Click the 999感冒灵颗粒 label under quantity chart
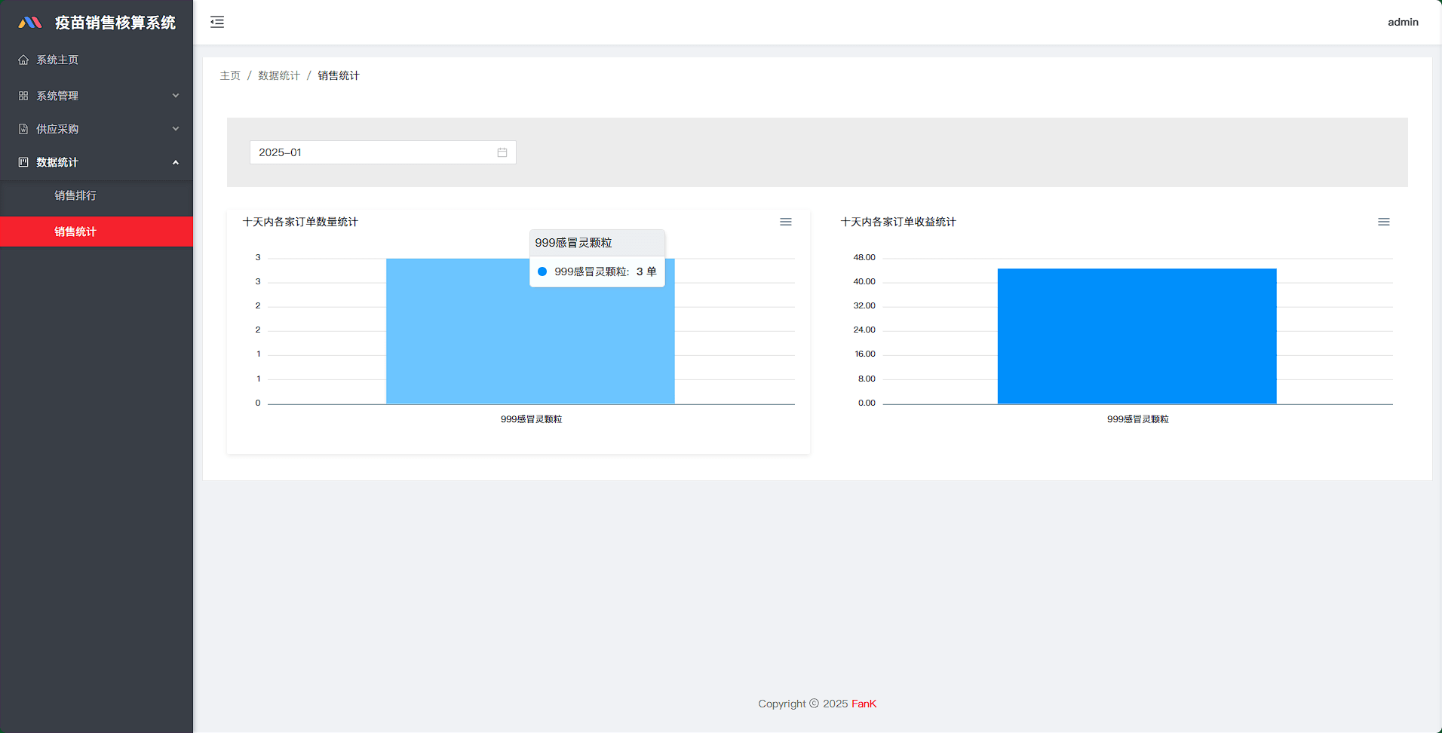This screenshot has height=733, width=1442. point(532,419)
